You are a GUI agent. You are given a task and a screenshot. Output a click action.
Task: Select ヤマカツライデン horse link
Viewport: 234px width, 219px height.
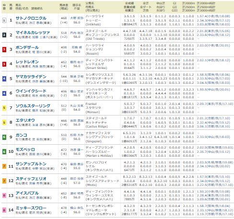31,77
